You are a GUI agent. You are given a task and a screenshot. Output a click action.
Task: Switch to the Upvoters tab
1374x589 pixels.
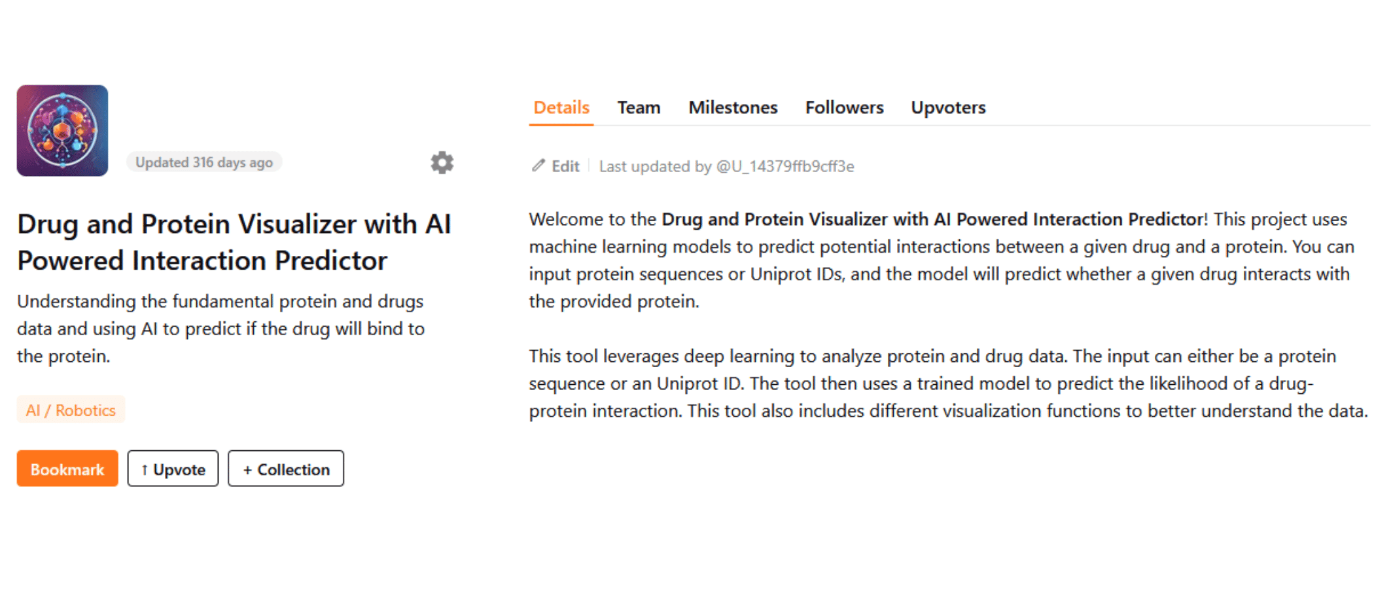(948, 107)
